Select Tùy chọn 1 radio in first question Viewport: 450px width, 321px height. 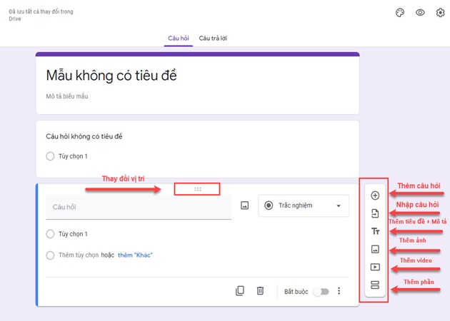click(x=50, y=156)
